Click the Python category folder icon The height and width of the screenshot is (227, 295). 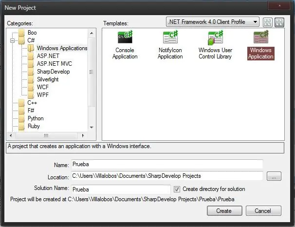[21, 118]
